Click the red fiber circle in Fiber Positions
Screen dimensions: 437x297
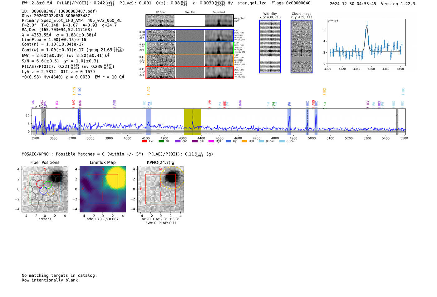point(40,184)
